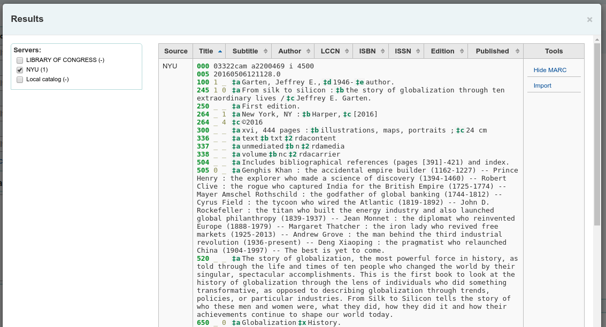Click the Title column sort arrow icon
606x327 pixels.
[x=220, y=51]
